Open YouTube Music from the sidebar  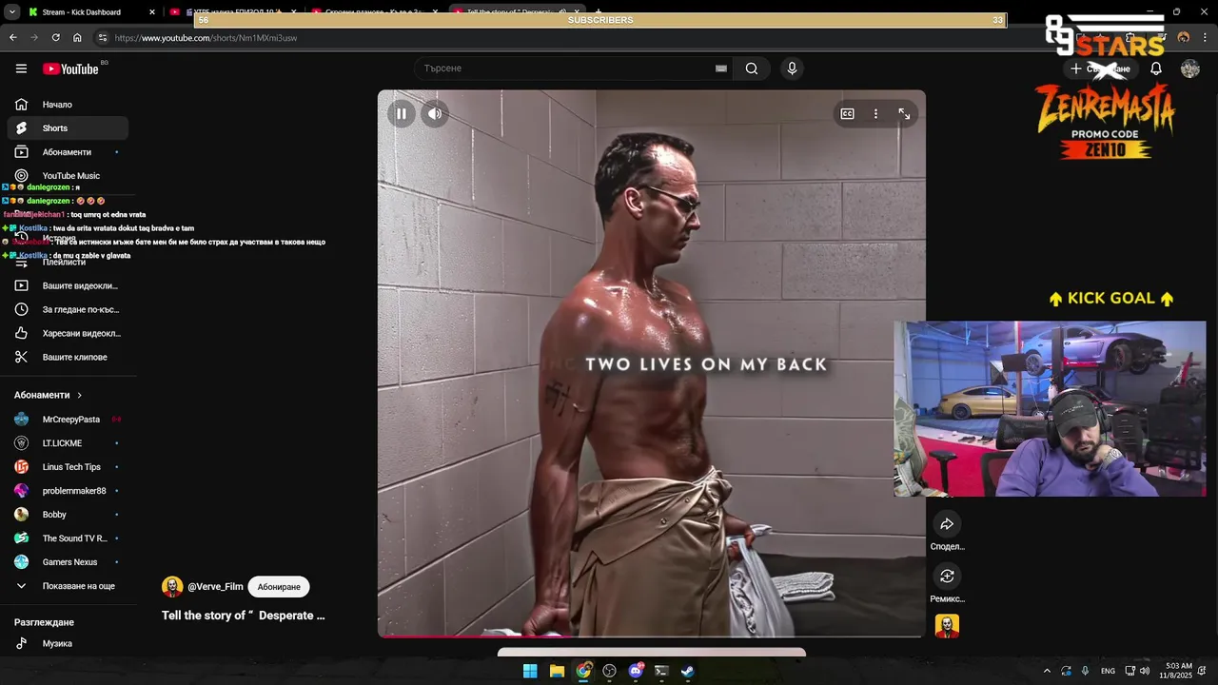coord(67,176)
